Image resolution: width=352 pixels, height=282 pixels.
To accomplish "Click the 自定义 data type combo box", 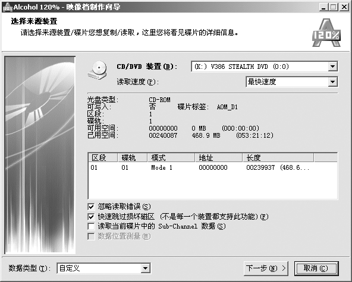I will pyautogui.click(x=103, y=268).
